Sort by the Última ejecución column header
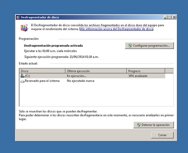This screenshot has width=188, height=153. point(96,71)
